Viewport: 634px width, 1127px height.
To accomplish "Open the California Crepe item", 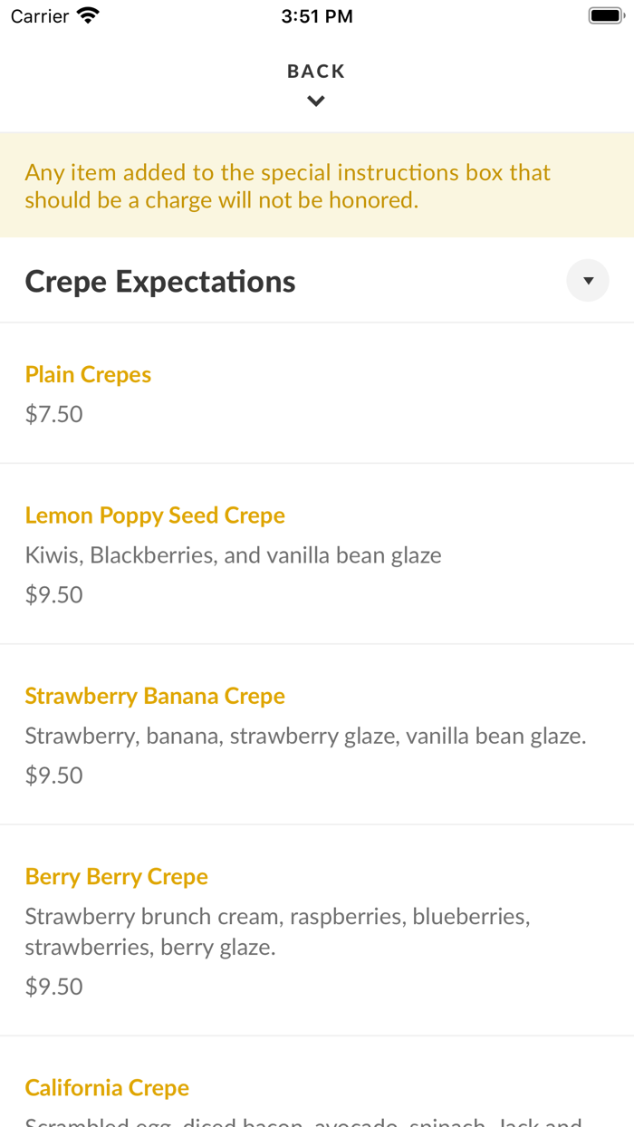I will pos(107,1087).
